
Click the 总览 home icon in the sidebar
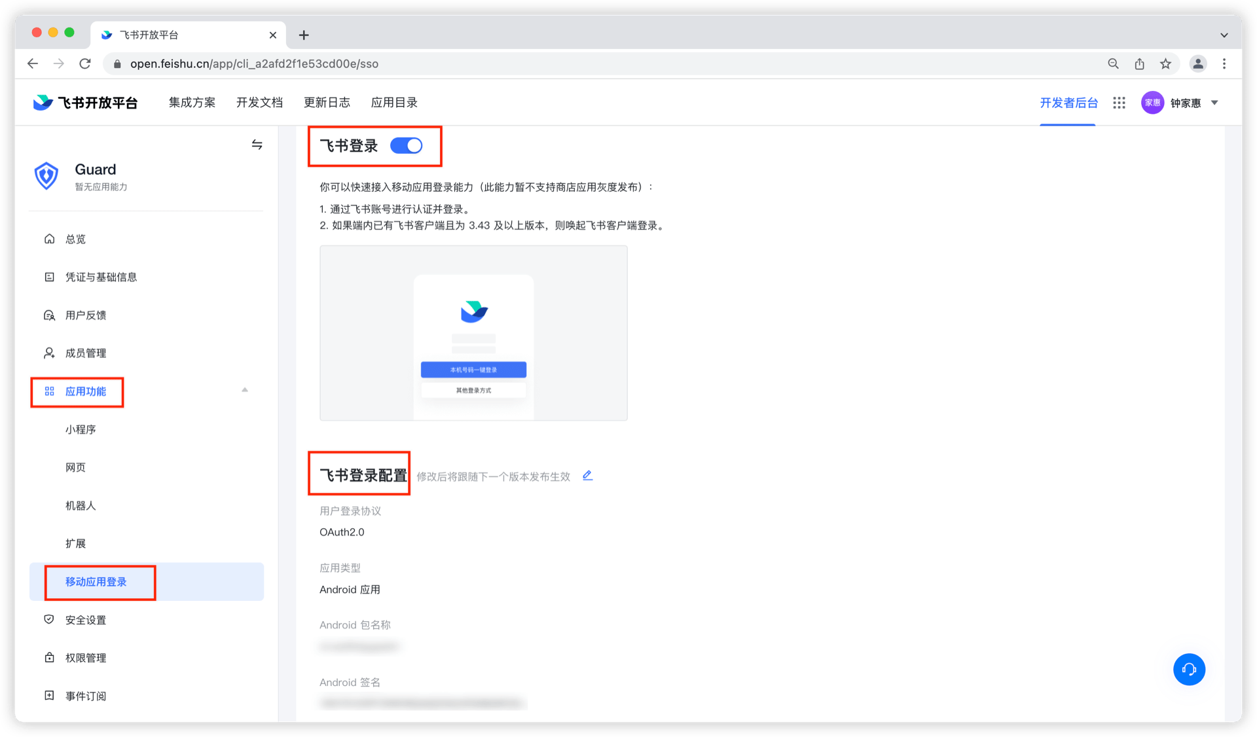click(49, 239)
